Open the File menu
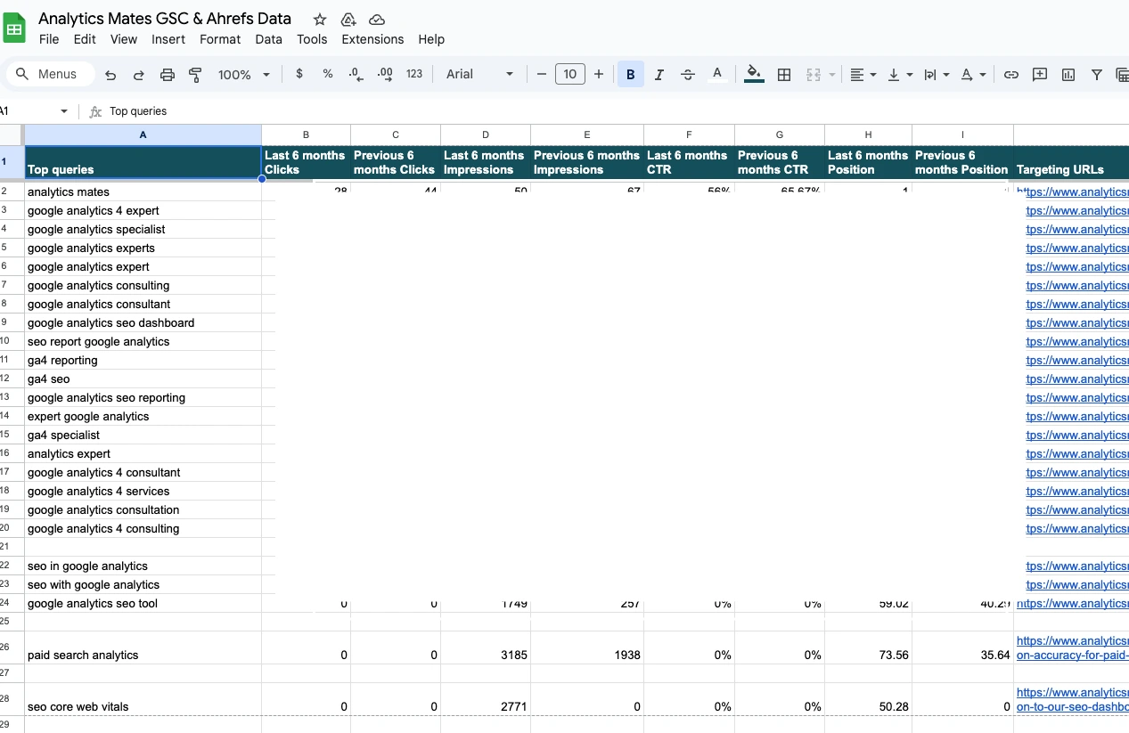Image resolution: width=1129 pixels, height=733 pixels. coord(49,39)
